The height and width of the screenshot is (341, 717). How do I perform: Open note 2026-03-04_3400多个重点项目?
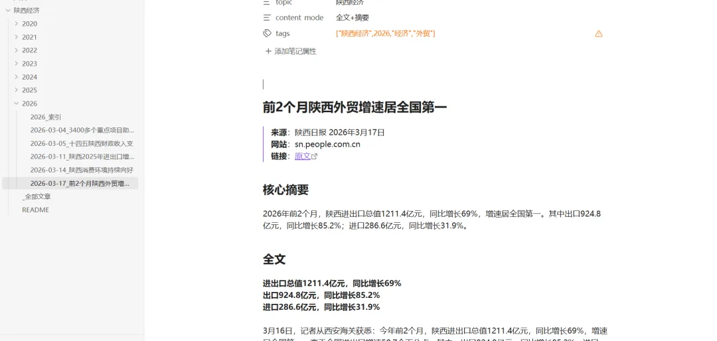[x=82, y=130]
